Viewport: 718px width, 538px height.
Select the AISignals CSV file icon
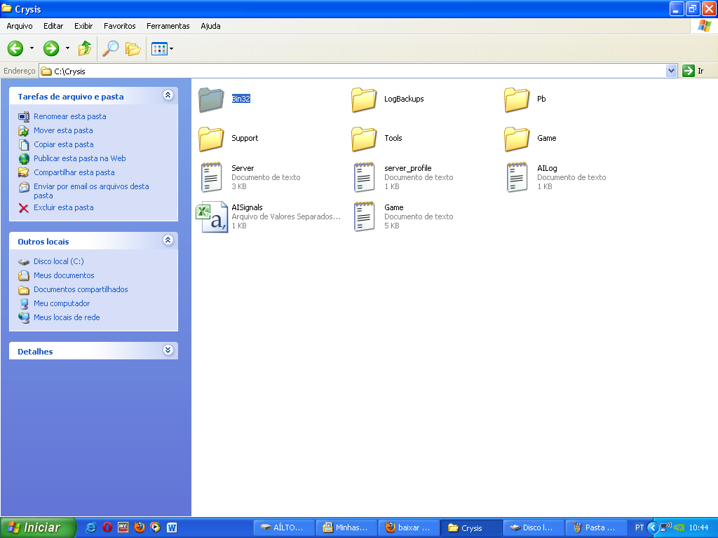point(212,217)
